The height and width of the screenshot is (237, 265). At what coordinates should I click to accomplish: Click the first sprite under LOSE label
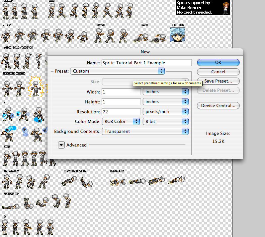[7, 158]
